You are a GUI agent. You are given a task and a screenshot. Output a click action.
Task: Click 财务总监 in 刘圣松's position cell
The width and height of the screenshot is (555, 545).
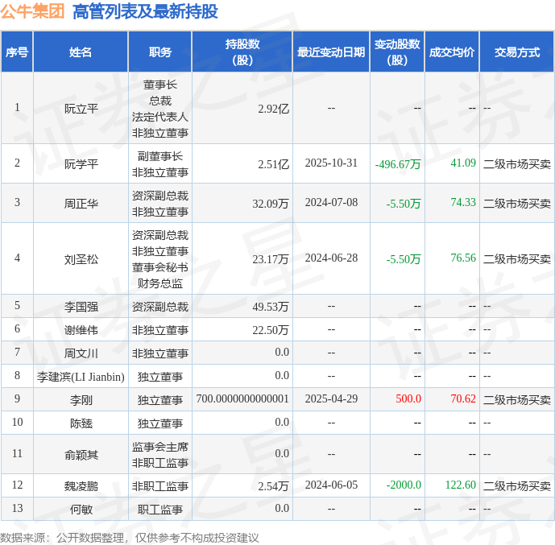tap(160, 283)
